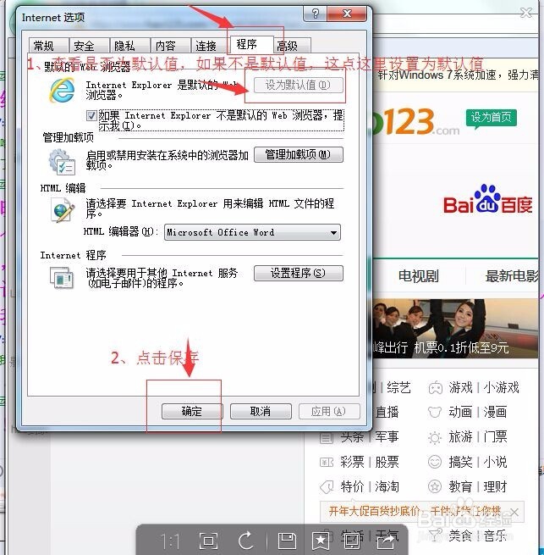544x555 pixels.
Task: Click the bear icon beside 动画
Action: [x=435, y=413]
